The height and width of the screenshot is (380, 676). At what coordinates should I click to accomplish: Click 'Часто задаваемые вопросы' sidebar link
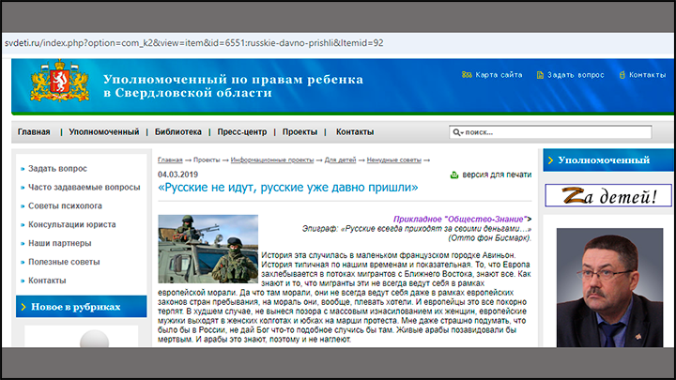click(x=84, y=187)
